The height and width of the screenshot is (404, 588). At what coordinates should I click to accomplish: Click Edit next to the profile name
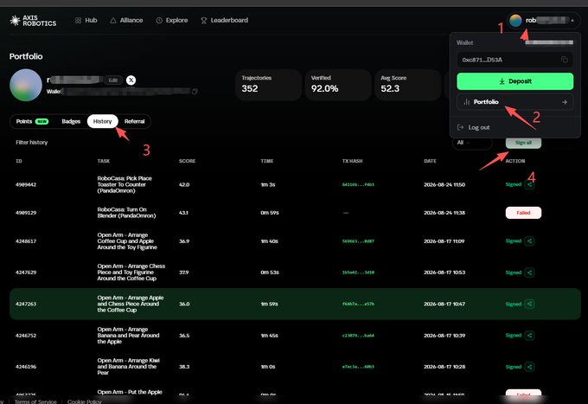(x=113, y=80)
